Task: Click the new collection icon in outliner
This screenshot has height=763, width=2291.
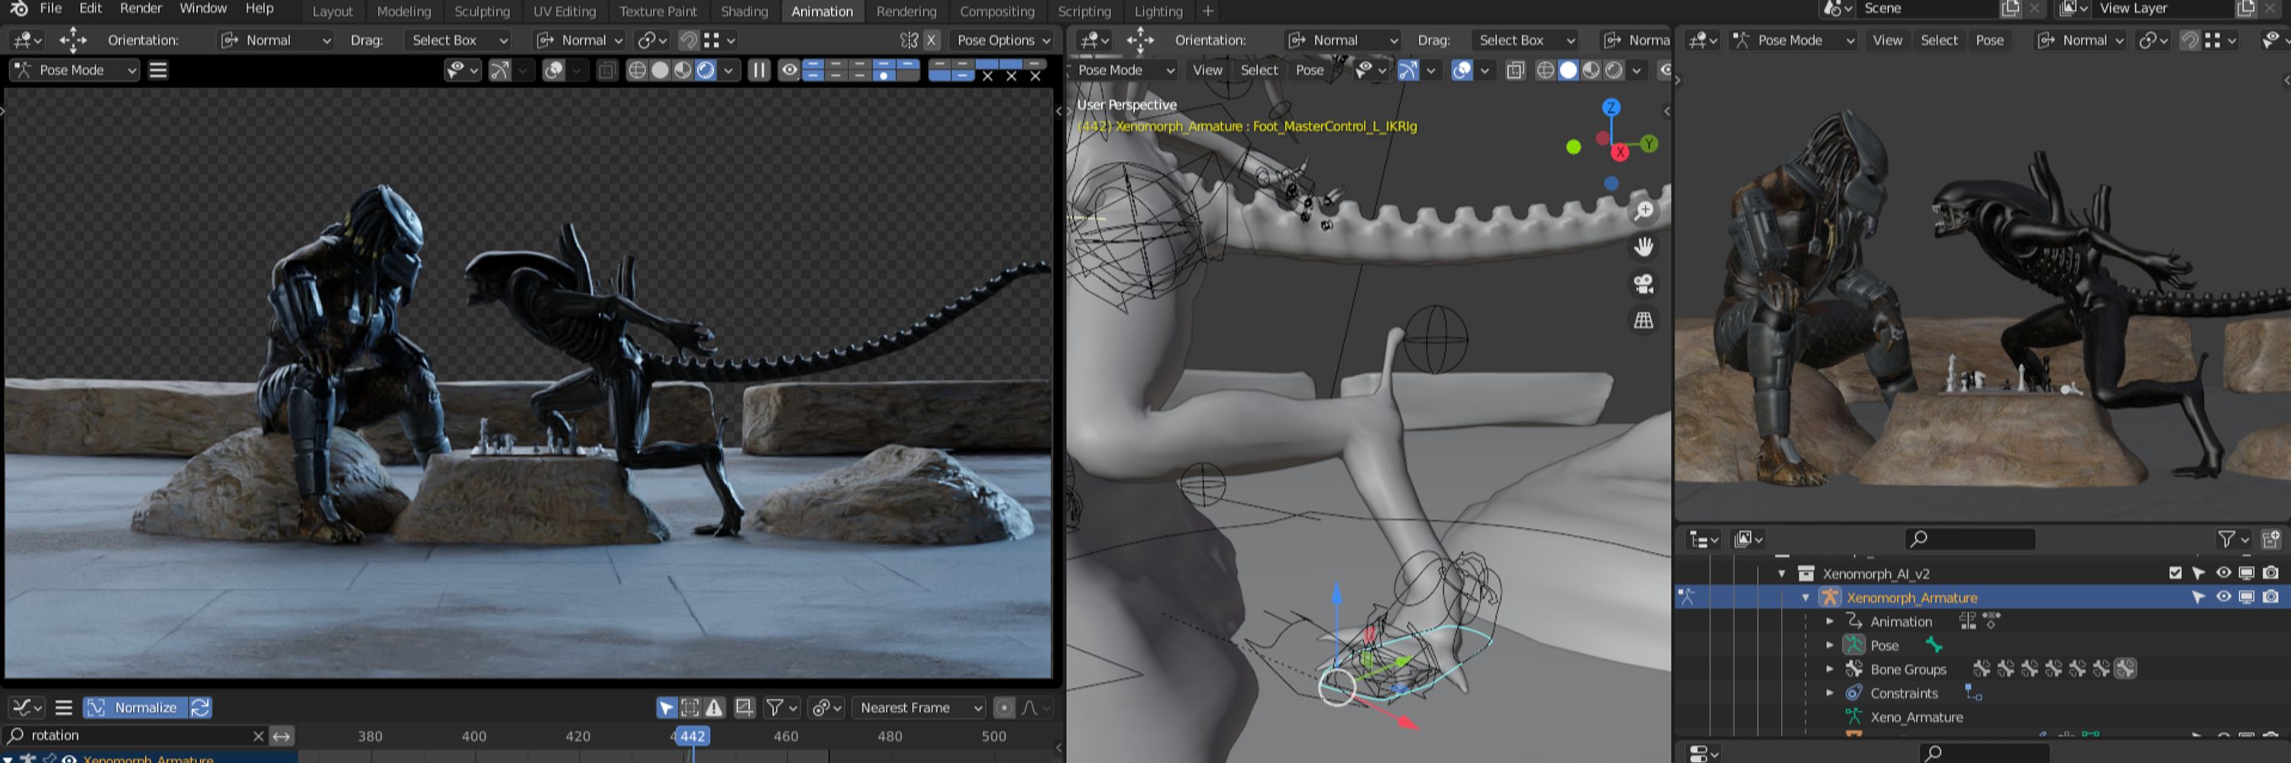Action: tap(2270, 539)
